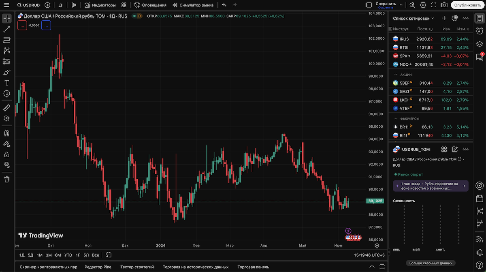Click the trash icon to remove drawings
This screenshot has height=272, width=486.
pyautogui.click(x=6, y=179)
